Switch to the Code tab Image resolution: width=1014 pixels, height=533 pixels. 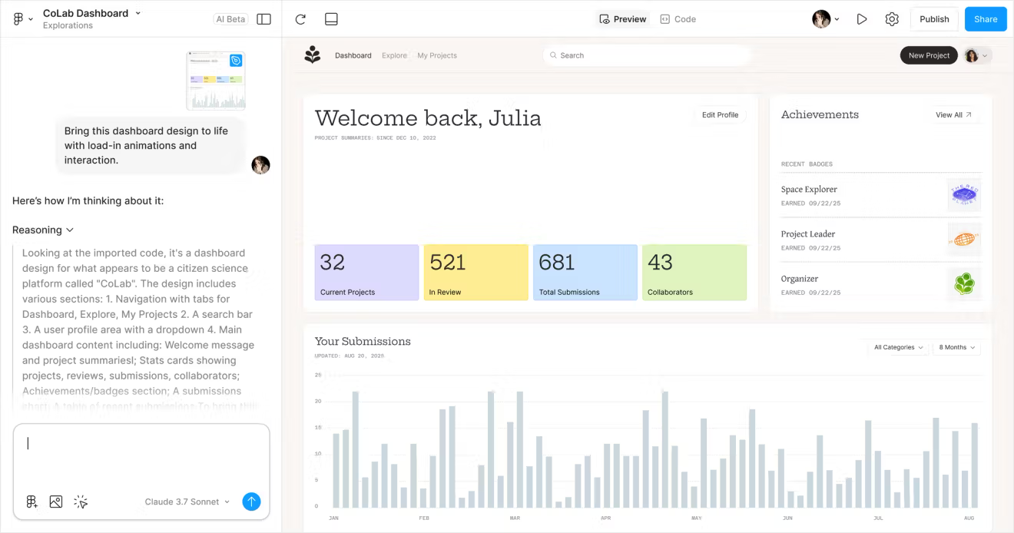click(678, 18)
